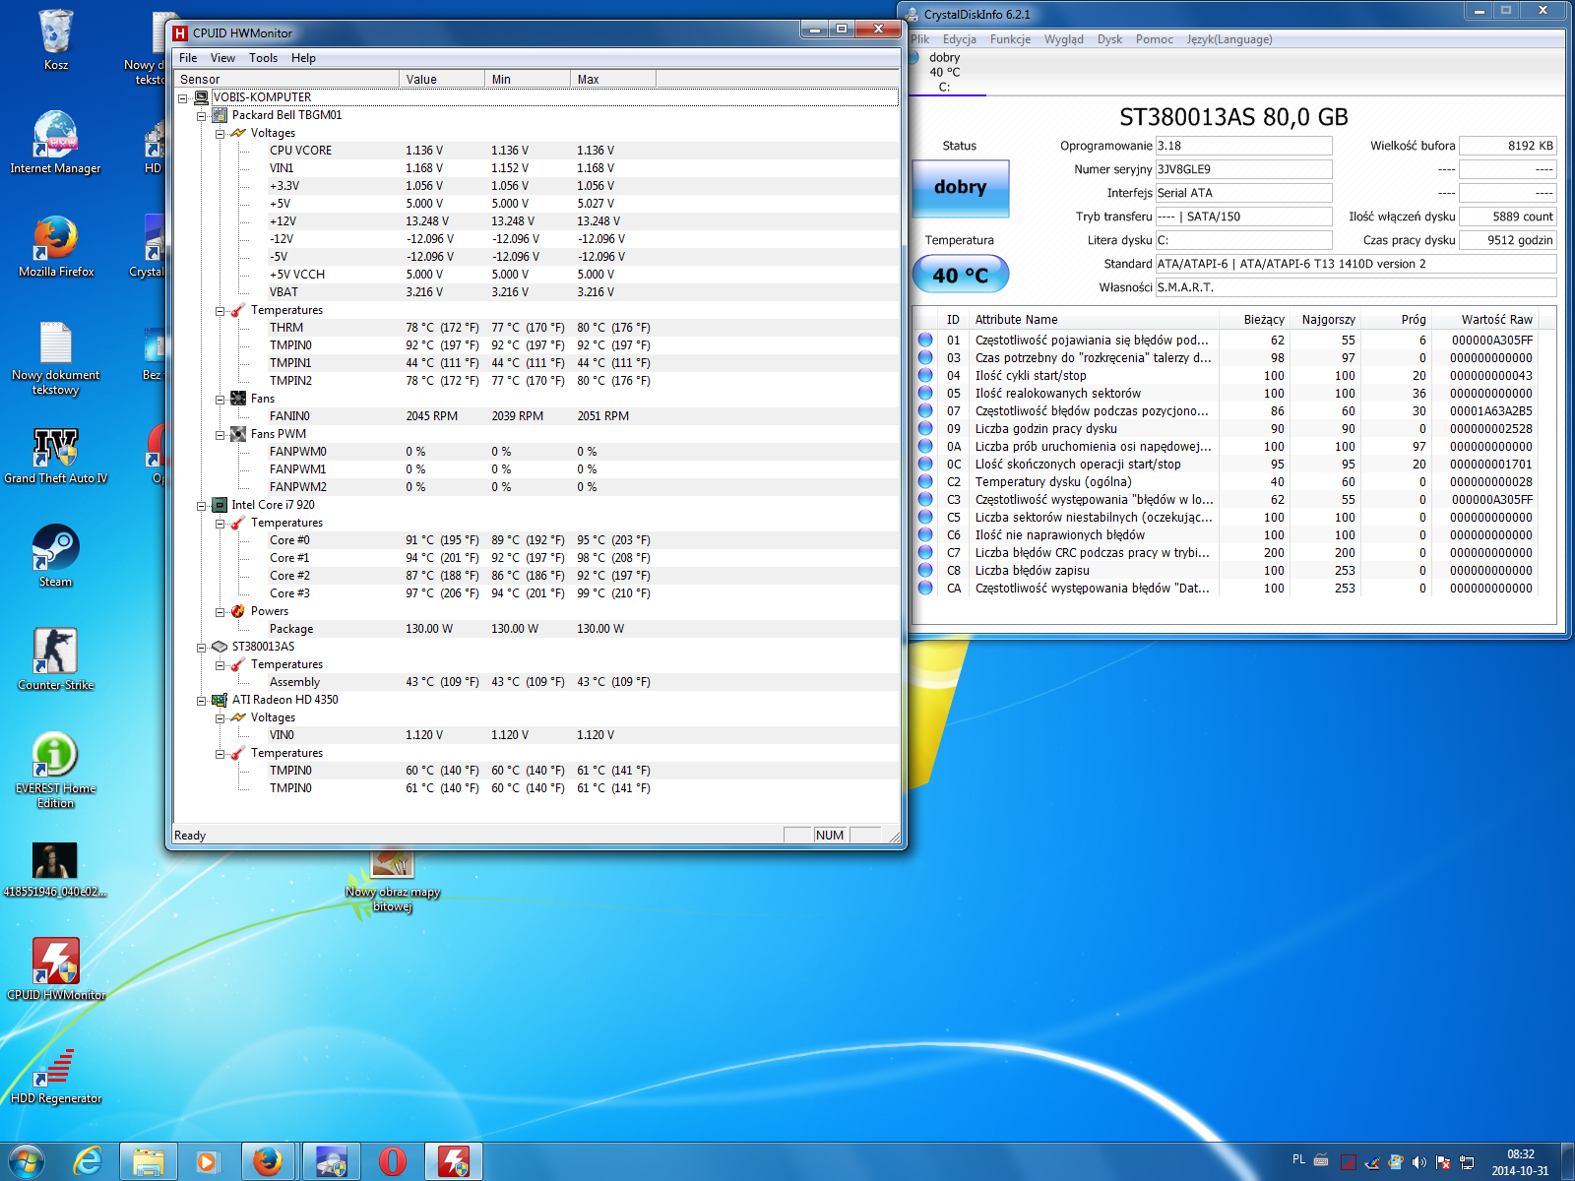Click the Opera icon in the taskbar
The width and height of the screenshot is (1575, 1181).
click(x=393, y=1161)
